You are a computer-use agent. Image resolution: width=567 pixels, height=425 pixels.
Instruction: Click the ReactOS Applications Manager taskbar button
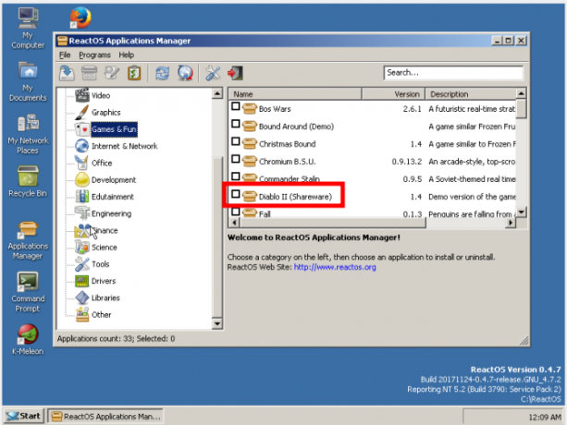pos(105,417)
